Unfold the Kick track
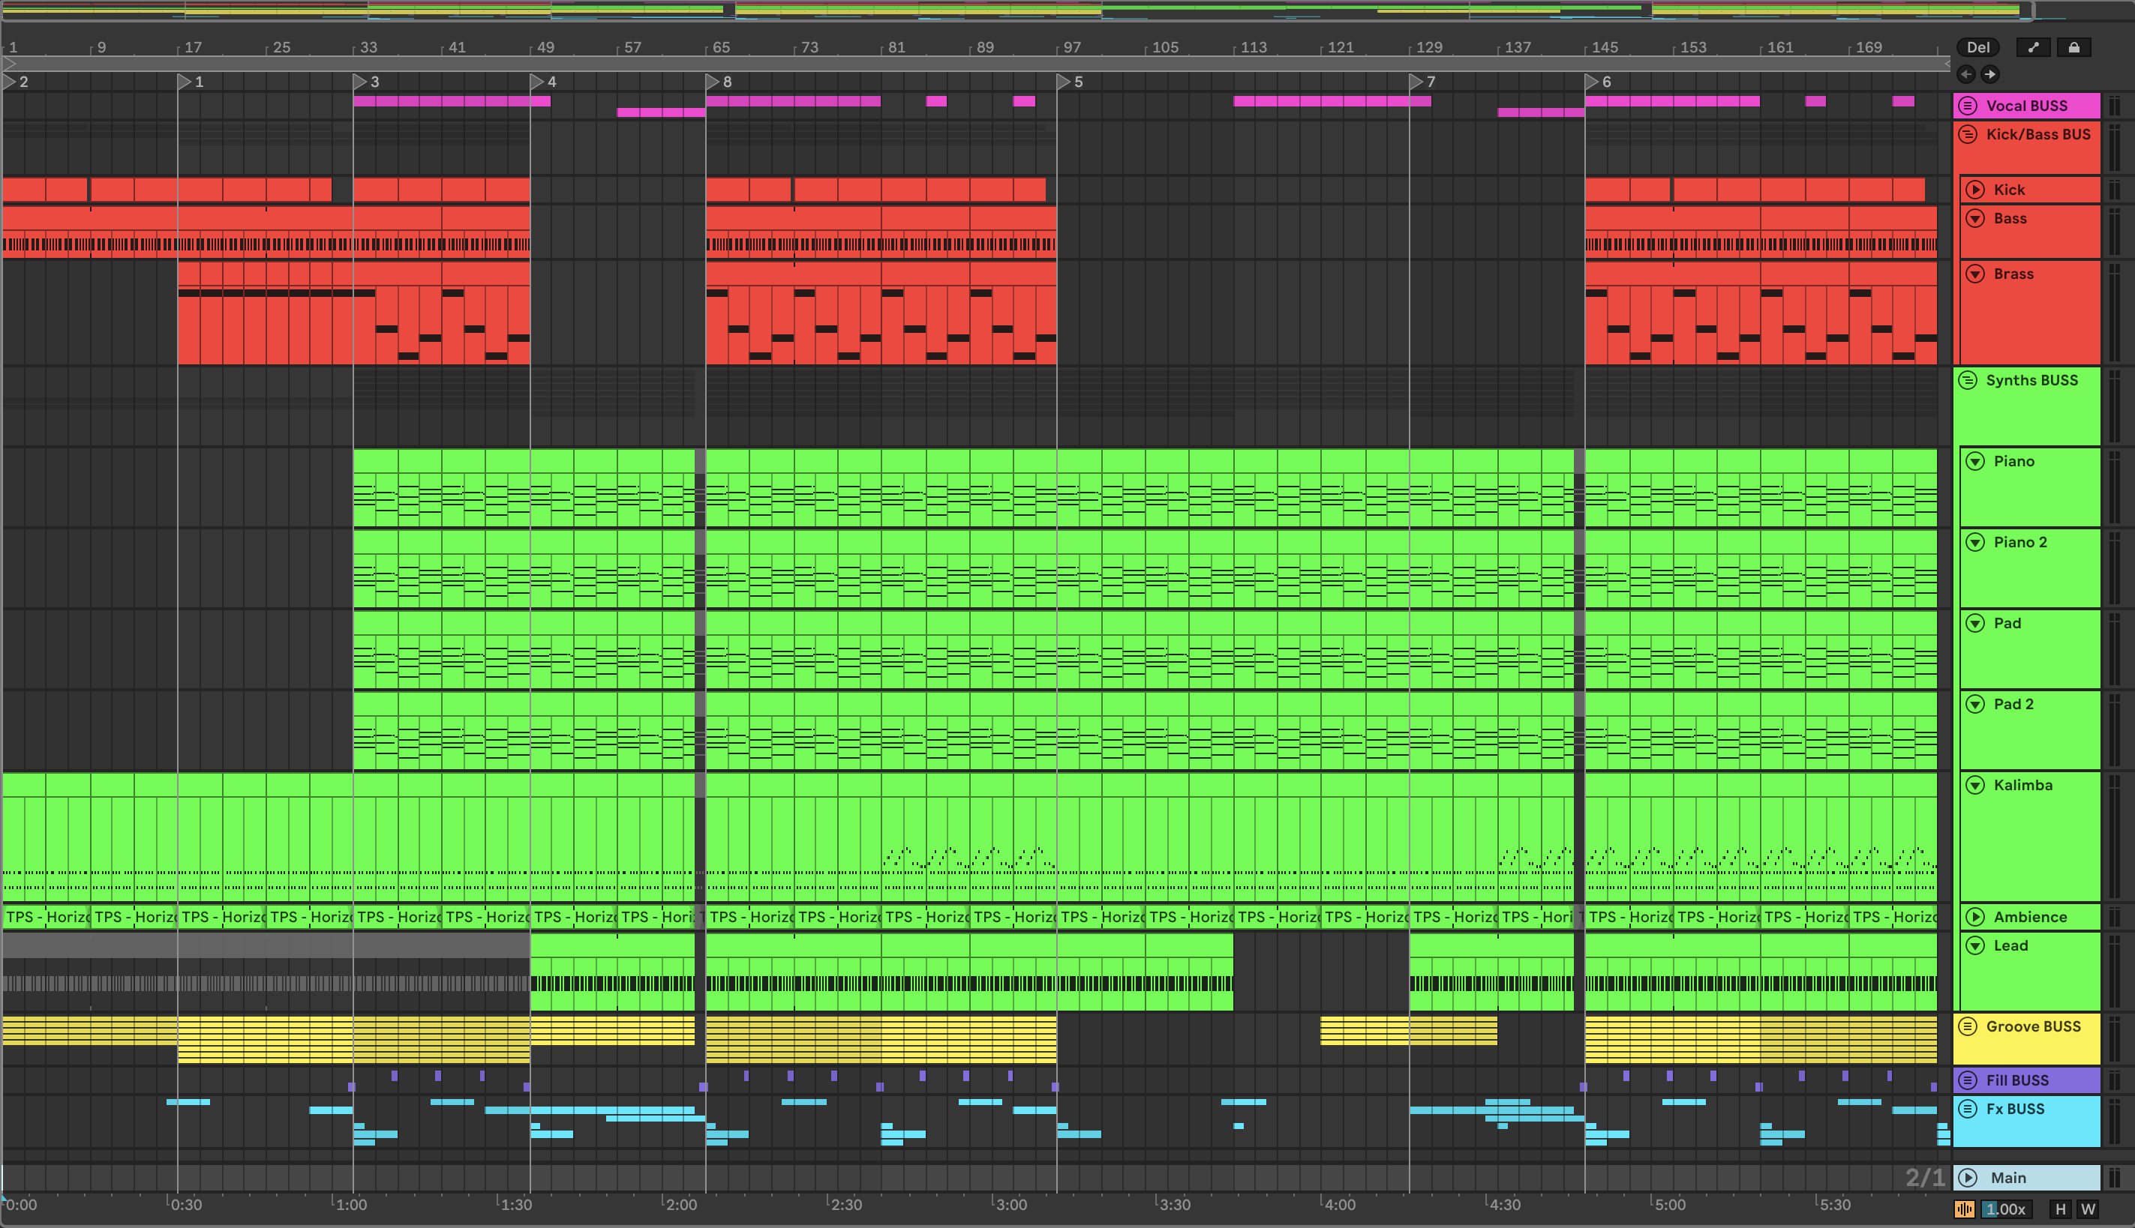The width and height of the screenshot is (2135, 1228). [x=1975, y=190]
